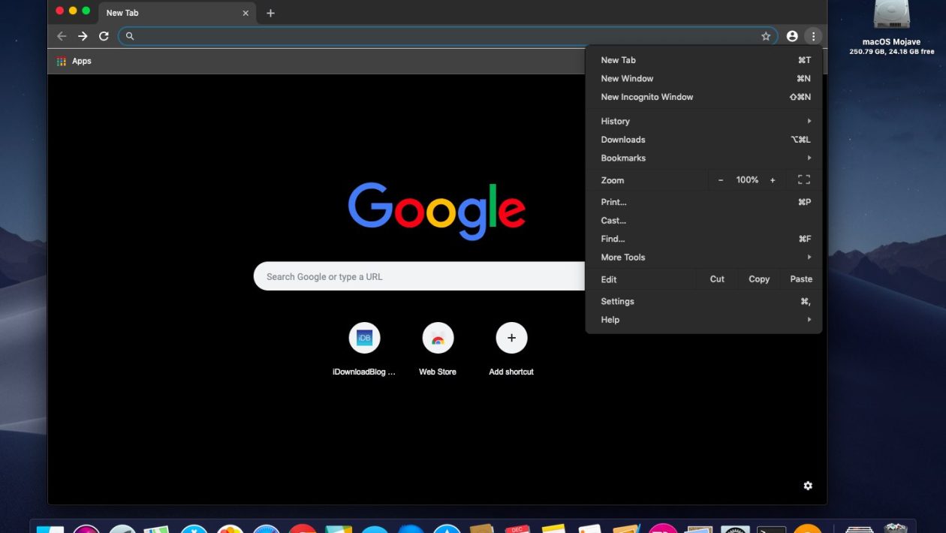Screen dimensions: 946x533
Task: Expand the History submenu
Action: pyautogui.click(x=703, y=121)
